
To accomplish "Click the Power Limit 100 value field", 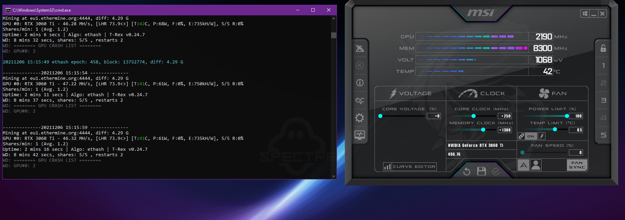I will (x=576, y=116).
